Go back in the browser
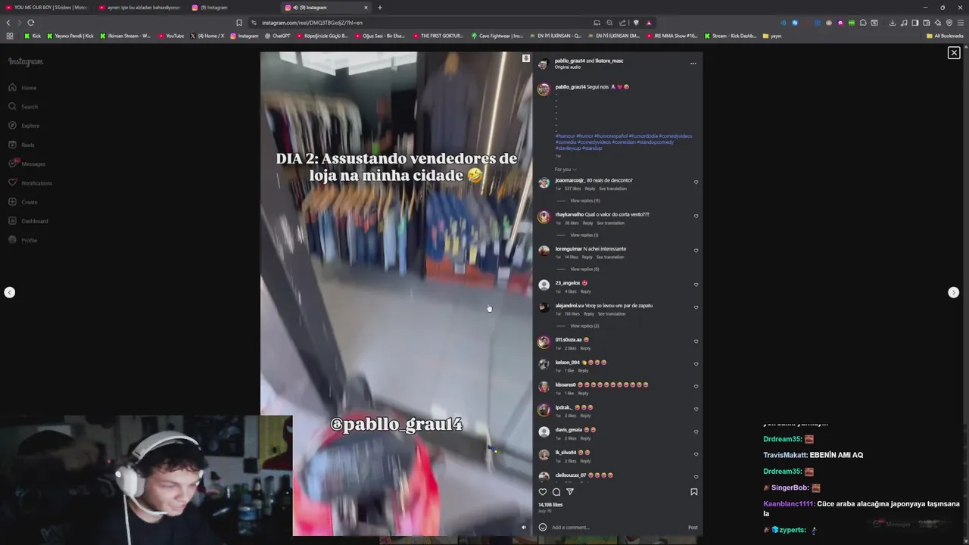Image resolution: width=969 pixels, height=545 pixels. (8, 23)
